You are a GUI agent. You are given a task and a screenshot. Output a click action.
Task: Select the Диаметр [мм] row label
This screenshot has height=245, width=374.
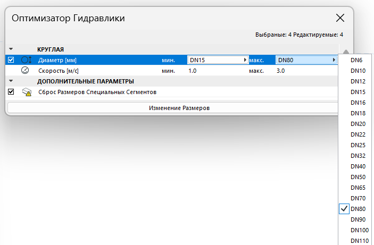(57, 60)
